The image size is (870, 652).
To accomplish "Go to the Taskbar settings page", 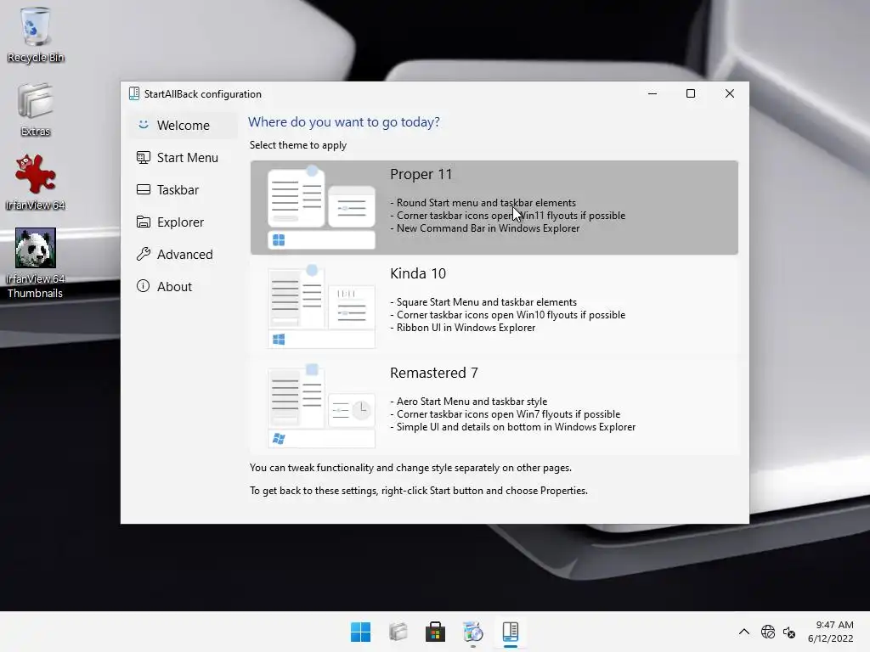I will click(183, 189).
